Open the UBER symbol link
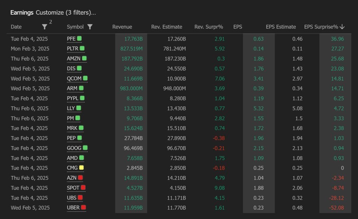Image resolution: width=358 pixels, height=219 pixels. [x=73, y=208]
